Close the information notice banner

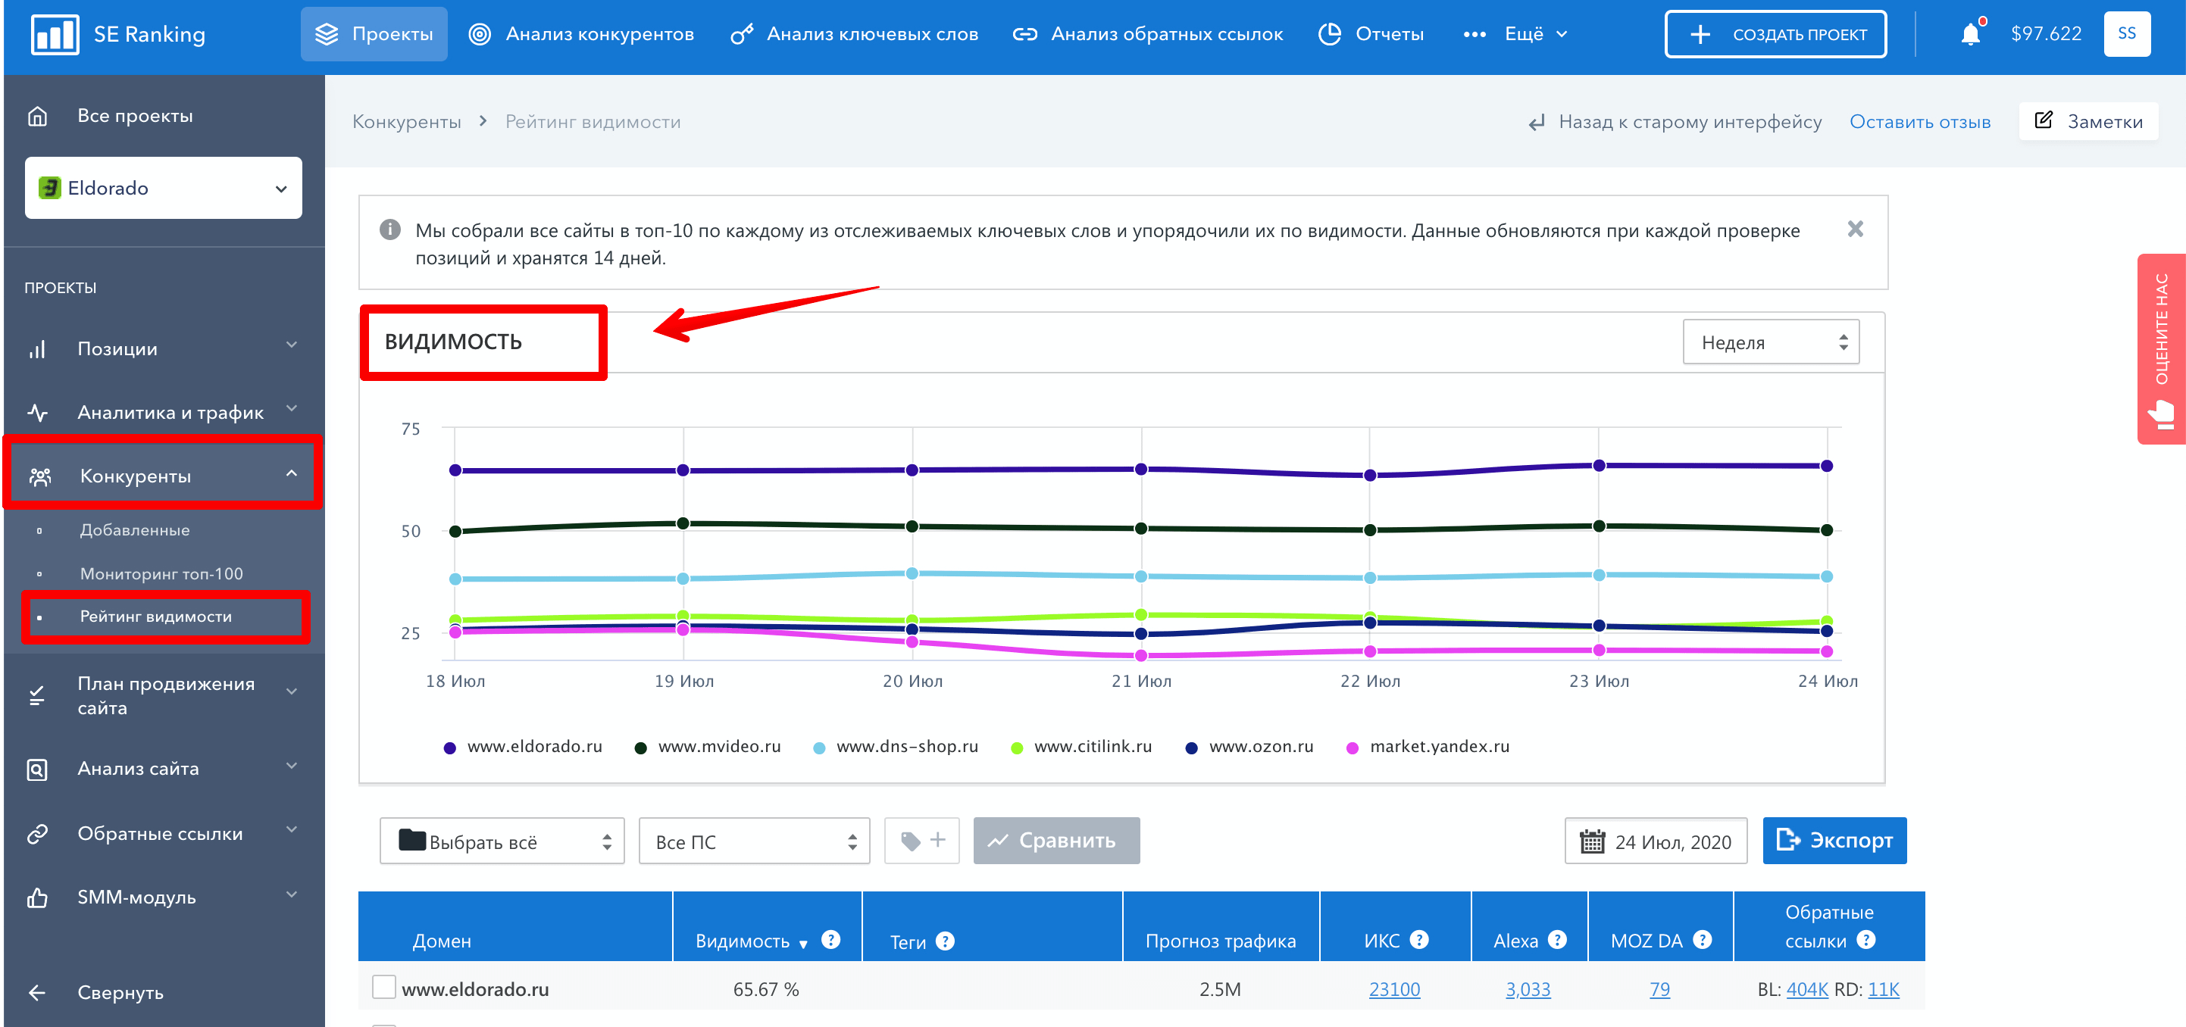pos(1855,229)
